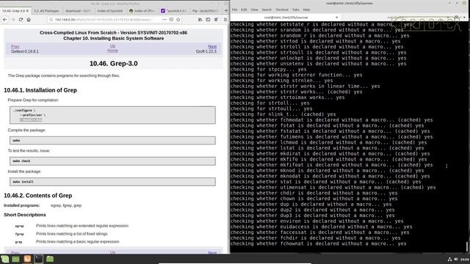Open the Terminal menu in menu bar
Viewport: 470px width, 264px height.
pos(282,10)
